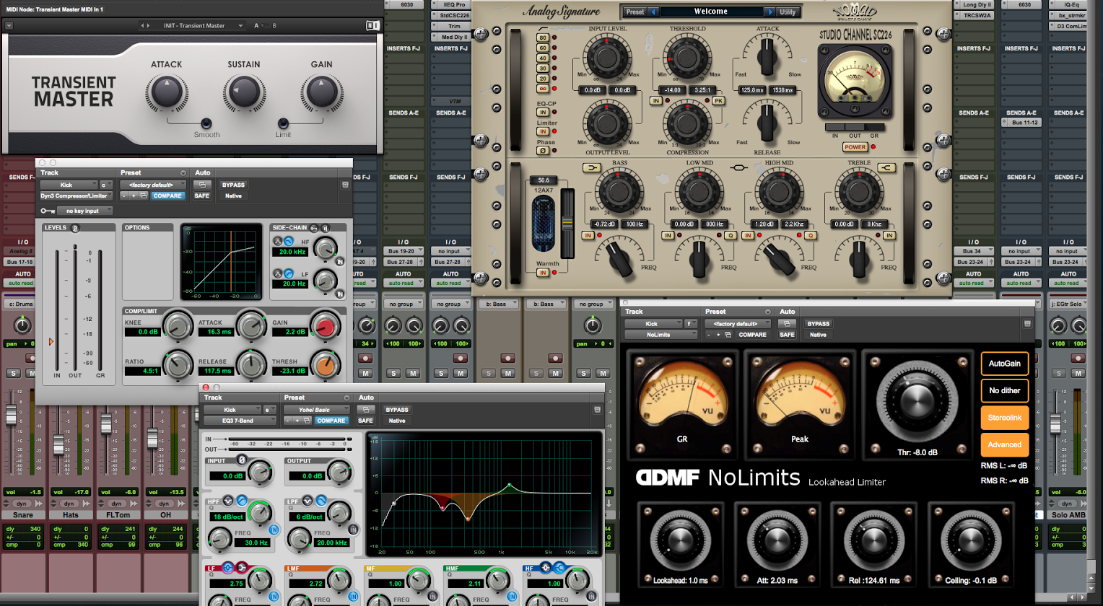Bypass the Dyn3 Compressor/Limiter plug-in
The height and width of the screenshot is (606, 1103).
point(233,185)
